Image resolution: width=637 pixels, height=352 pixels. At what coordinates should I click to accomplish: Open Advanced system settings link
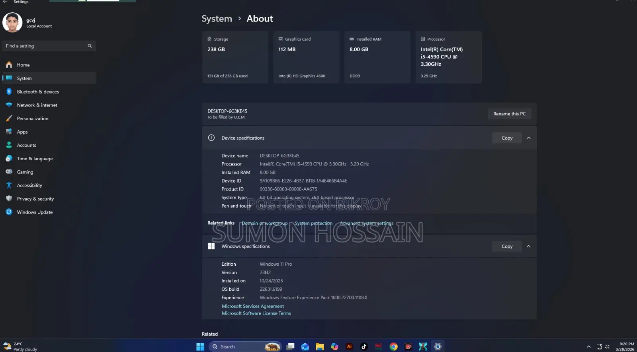point(366,223)
